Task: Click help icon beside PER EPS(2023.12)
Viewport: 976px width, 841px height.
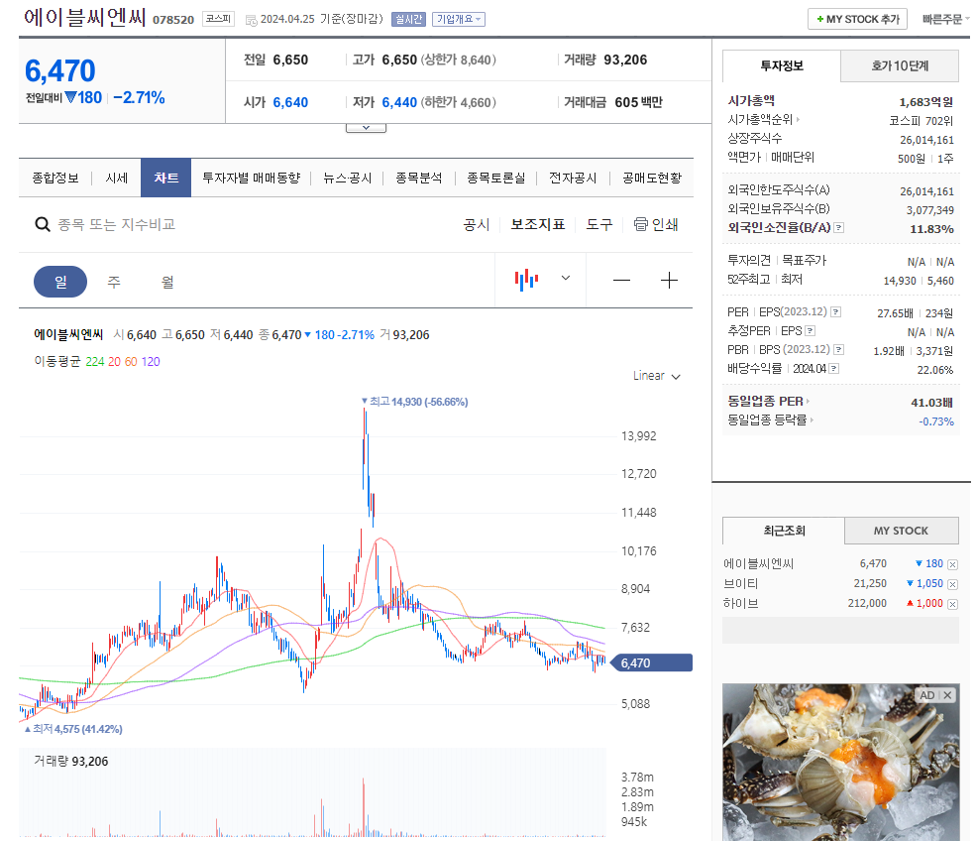Action: [836, 311]
